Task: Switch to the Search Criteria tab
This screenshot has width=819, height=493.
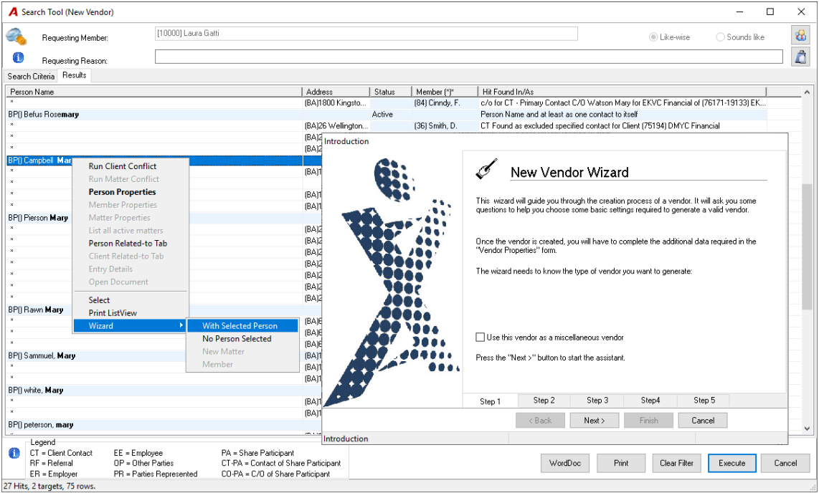Action: click(31, 76)
